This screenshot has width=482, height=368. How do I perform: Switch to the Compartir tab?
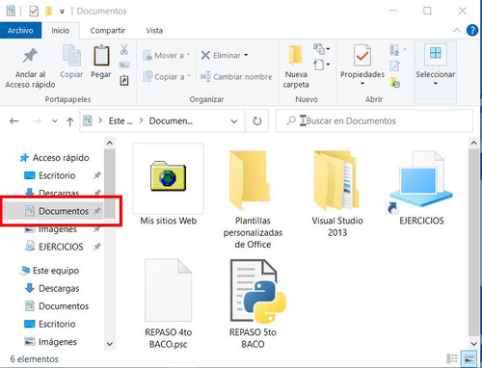coord(108,31)
